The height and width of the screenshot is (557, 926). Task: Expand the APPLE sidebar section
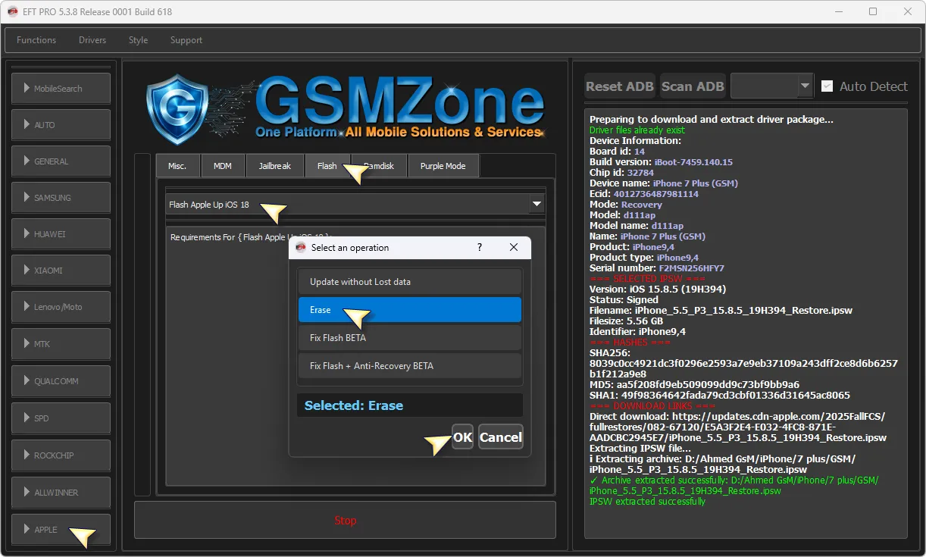click(x=61, y=529)
